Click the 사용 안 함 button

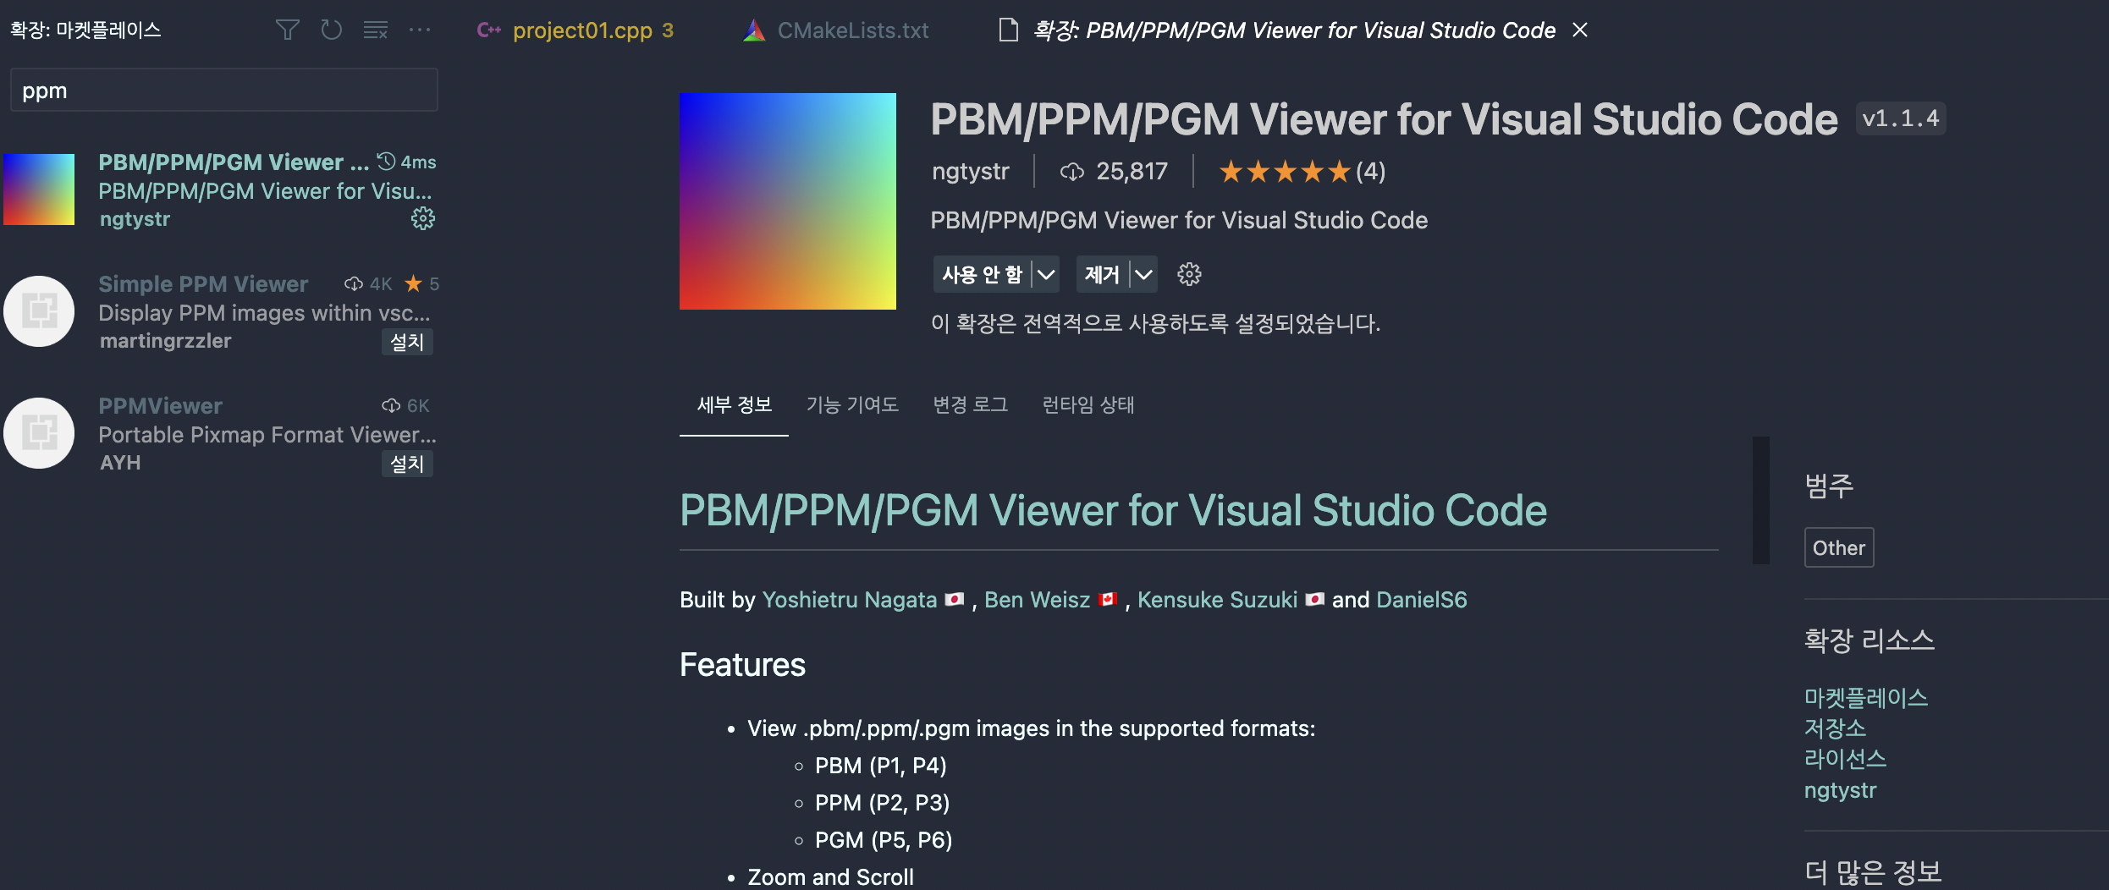982,274
